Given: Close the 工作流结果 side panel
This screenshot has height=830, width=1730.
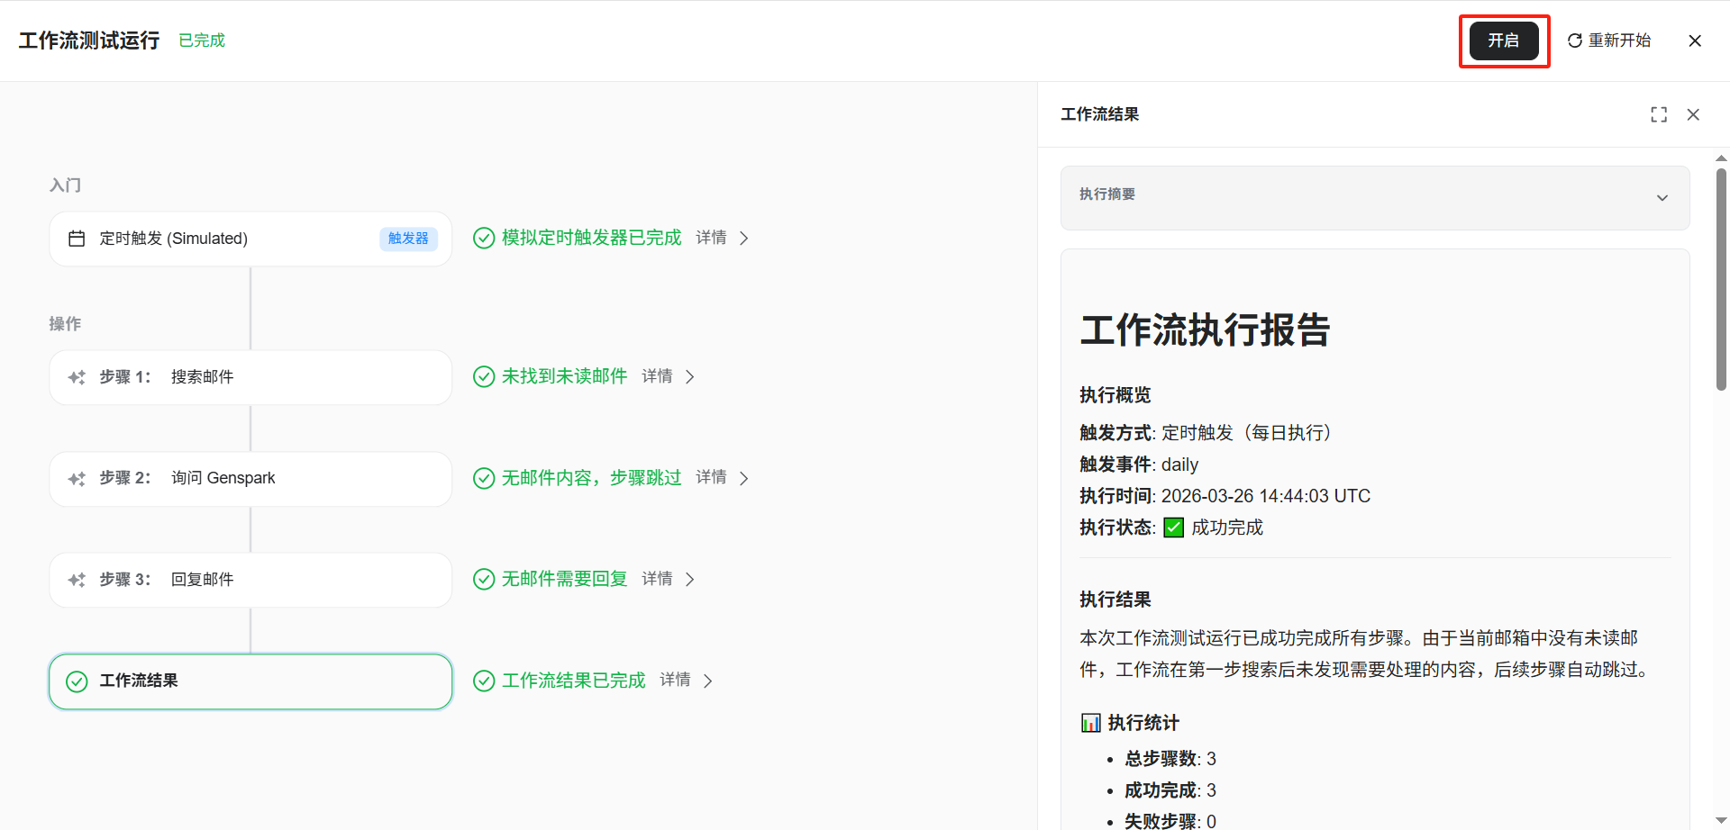Looking at the screenshot, I should click(x=1693, y=114).
